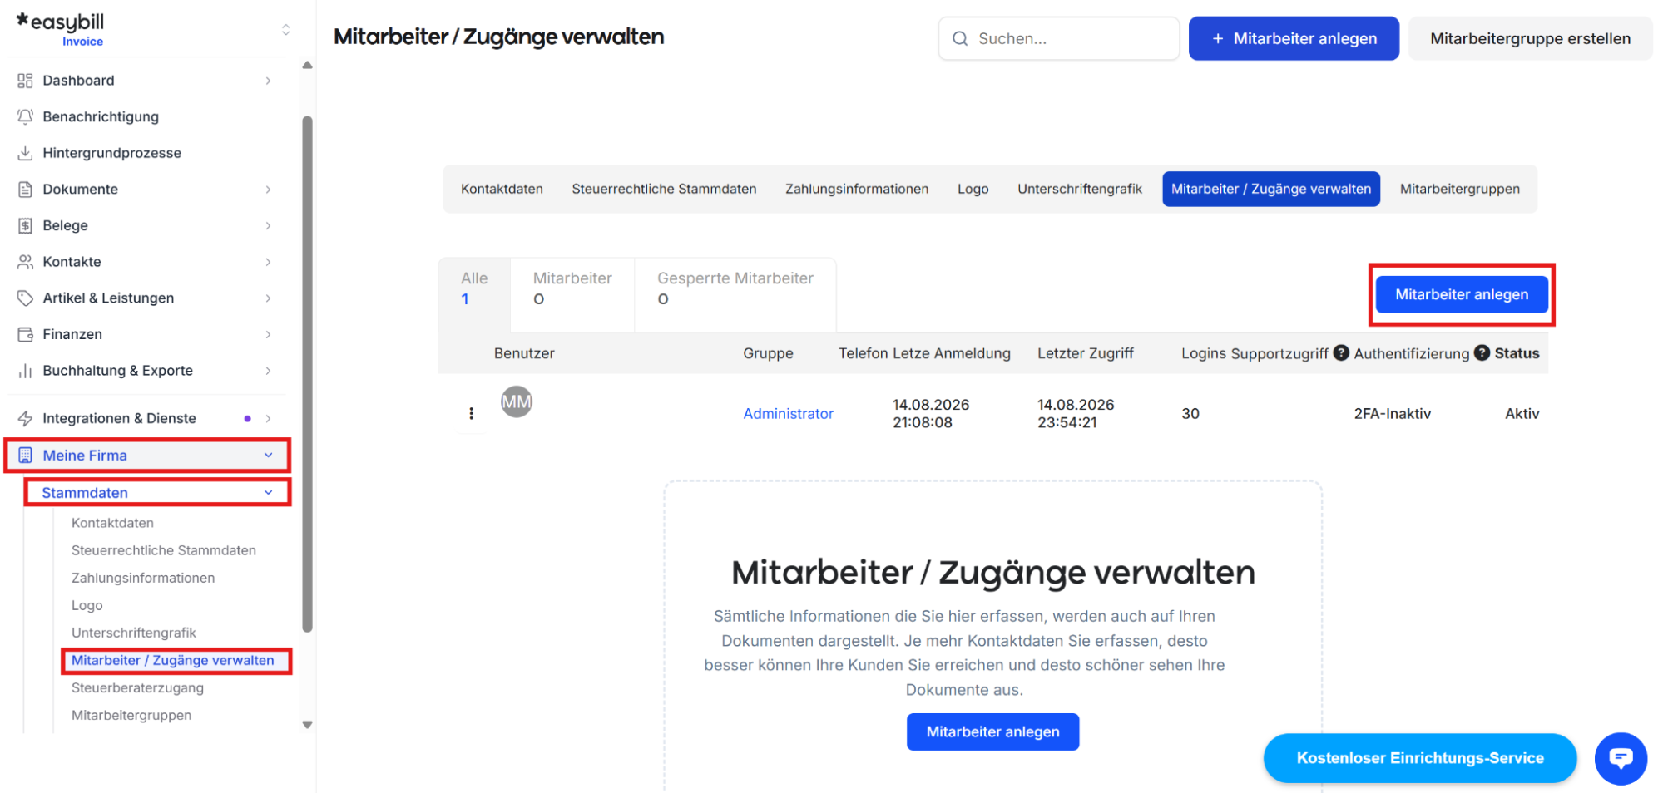Screen dimensions: 1663x793
Task: Click the sidebar scroll up arrow
Action: point(307,65)
